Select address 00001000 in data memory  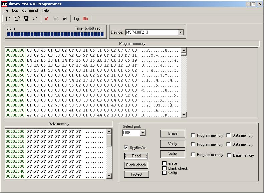[x=15, y=131]
